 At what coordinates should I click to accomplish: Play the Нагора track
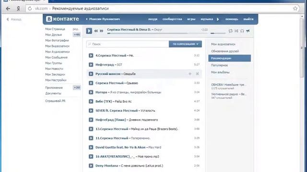[91, 92]
